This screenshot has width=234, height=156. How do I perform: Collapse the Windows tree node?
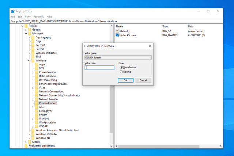[29, 61]
